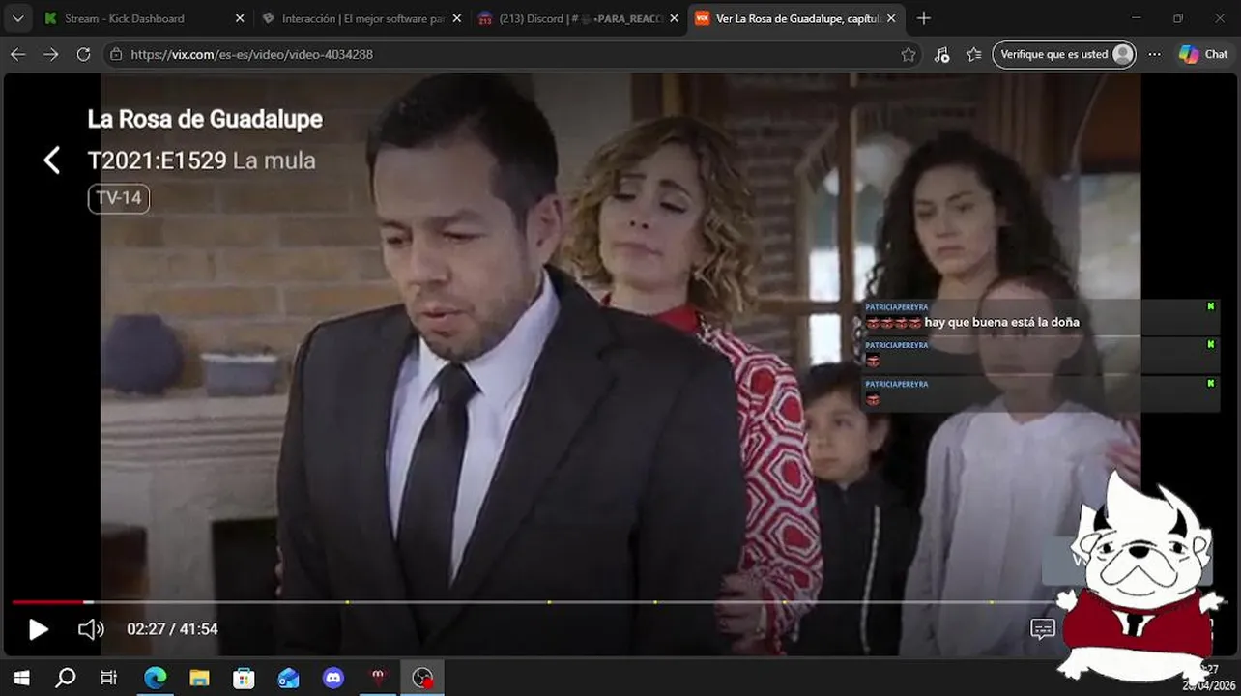Image resolution: width=1241 pixels, height=696 pixels.
Task: Close the Interacción tab
Action: 457,18
